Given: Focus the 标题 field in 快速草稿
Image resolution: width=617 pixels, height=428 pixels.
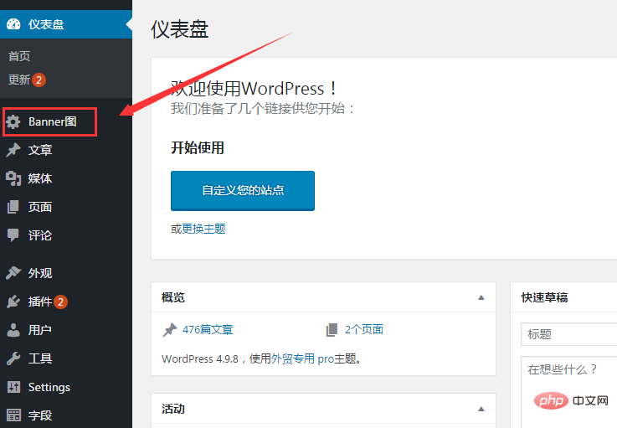Looking at the screenshot, I should [x=569, y=334].
